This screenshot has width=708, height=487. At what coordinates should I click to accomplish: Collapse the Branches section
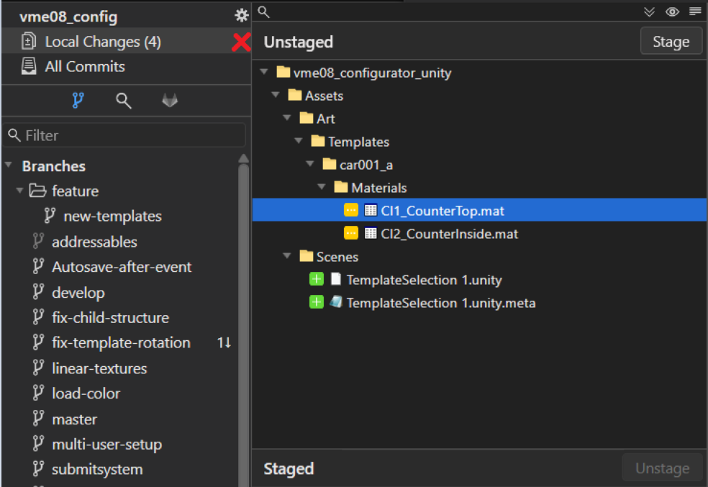pyautogui.click(x=9, y=166)
